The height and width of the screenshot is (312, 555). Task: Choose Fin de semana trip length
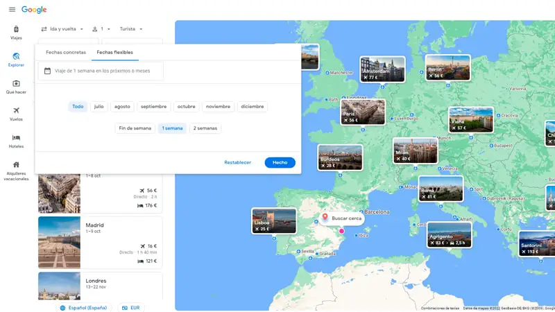135,128
